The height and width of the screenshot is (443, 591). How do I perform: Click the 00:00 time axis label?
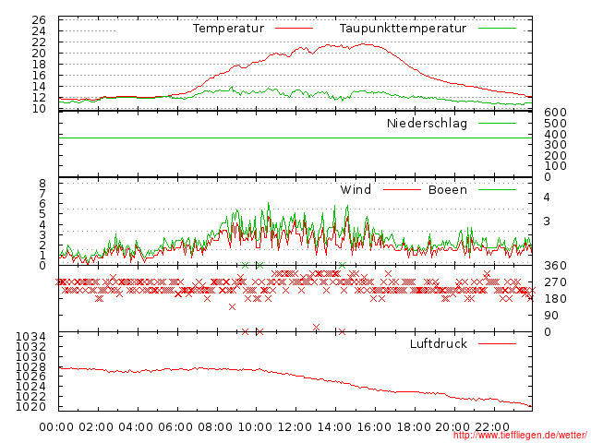pyautogui.click(x=56, y=427)
